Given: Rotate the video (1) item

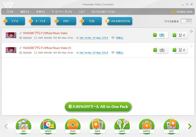Looking at the screenshot, I should click(x=184, y=50).
